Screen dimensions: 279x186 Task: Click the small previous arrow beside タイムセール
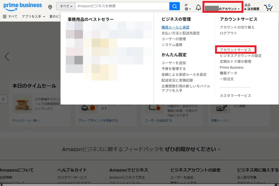coord(4,99)
